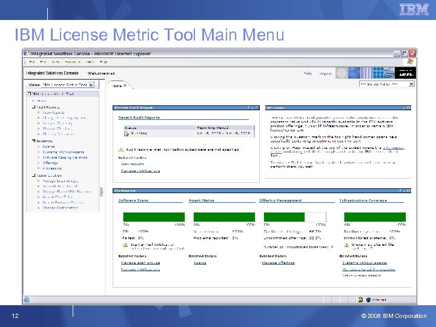Image resolution: width=436 pixels, height=327 pixels.
Task: Click the navigation pane collapse handle
Action: (102, 192)
